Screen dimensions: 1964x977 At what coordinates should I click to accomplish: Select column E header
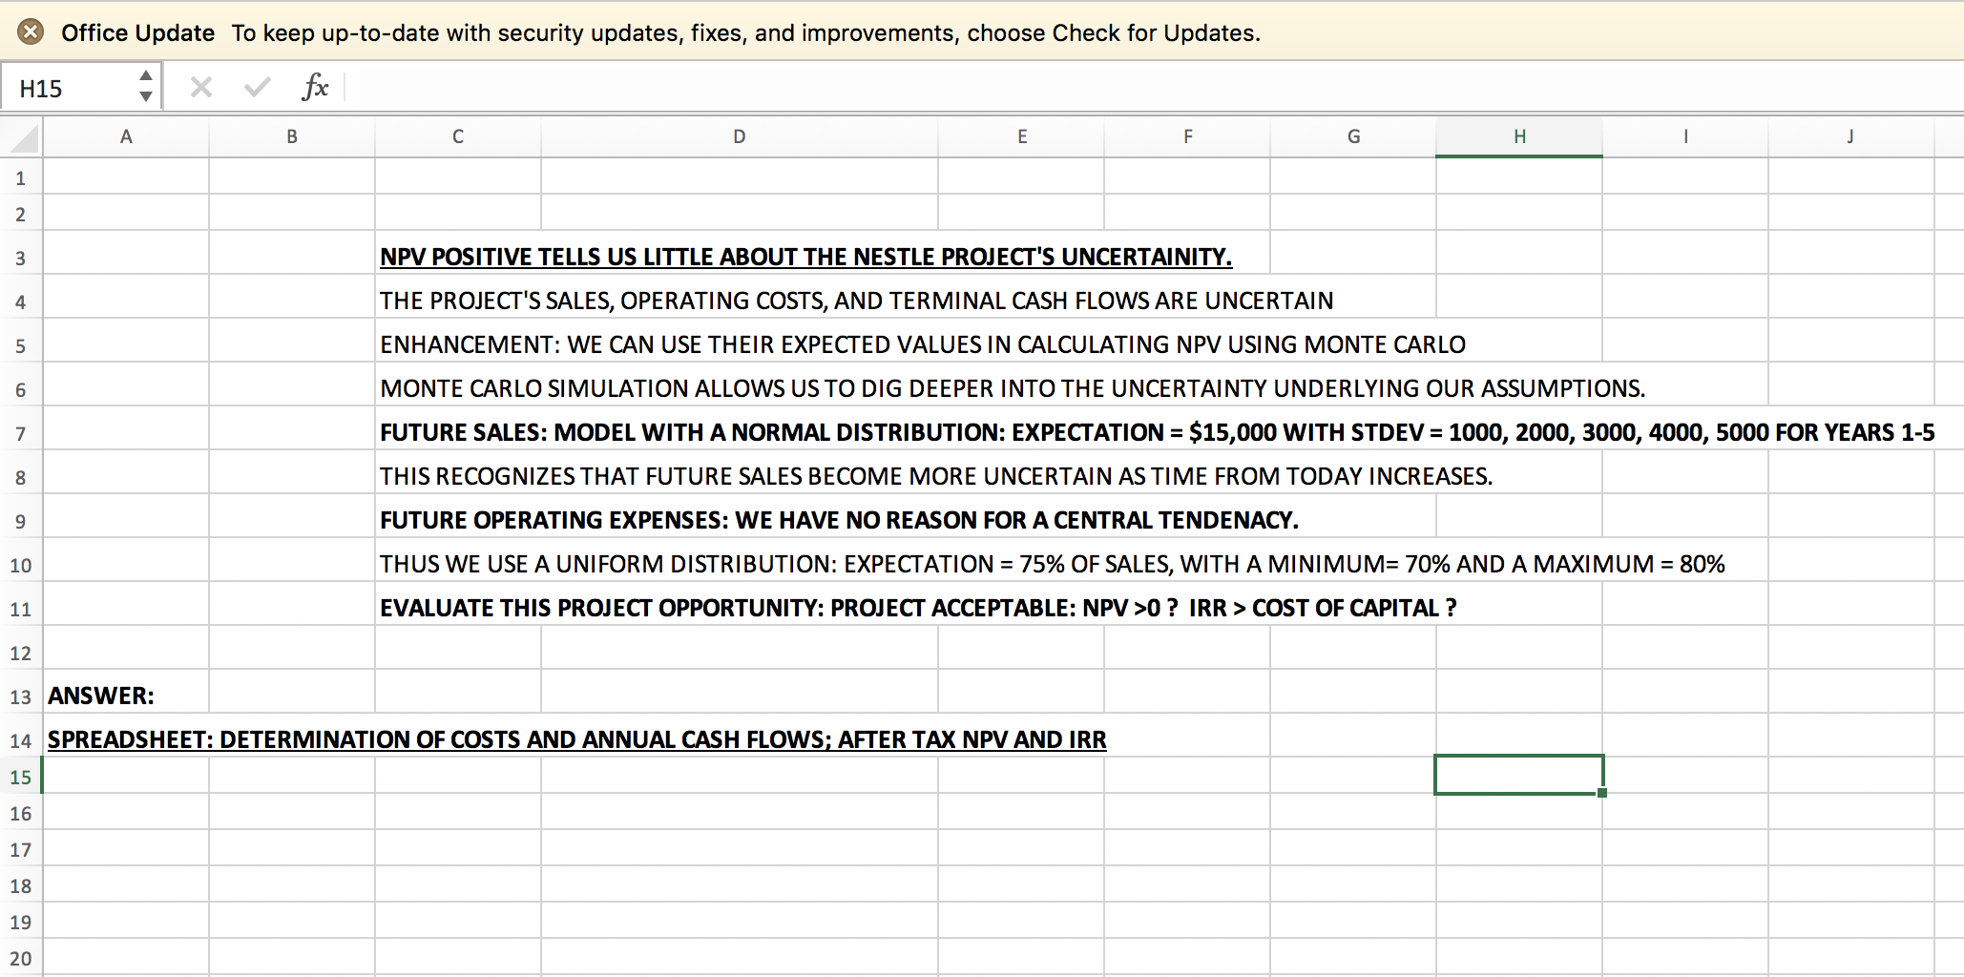(x=1022, y=137)
